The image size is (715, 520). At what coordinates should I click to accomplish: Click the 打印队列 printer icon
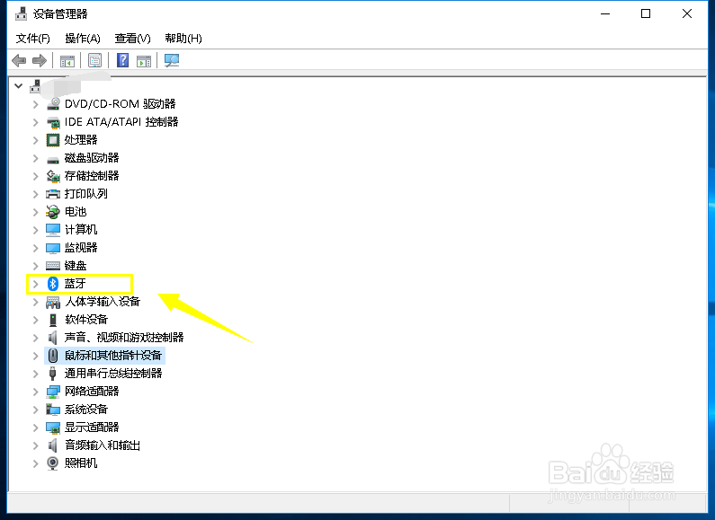[53, 194]
